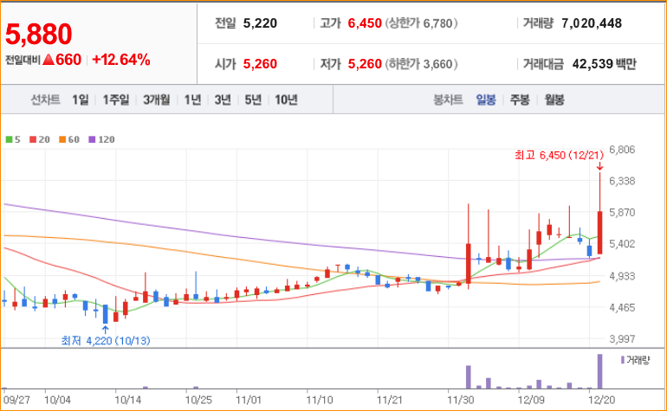
Task: Click the 봉차트 label
Action: (448, 100)
